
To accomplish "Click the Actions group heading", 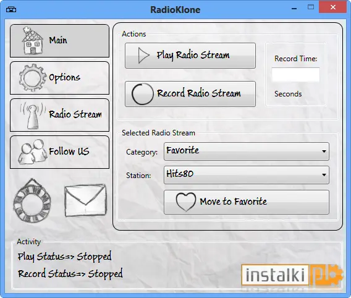I will coord(134,34).
